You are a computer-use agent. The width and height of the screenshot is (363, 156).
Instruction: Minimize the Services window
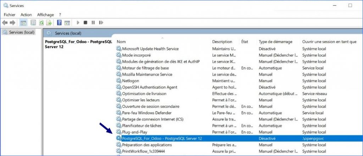tap(335, 5)
